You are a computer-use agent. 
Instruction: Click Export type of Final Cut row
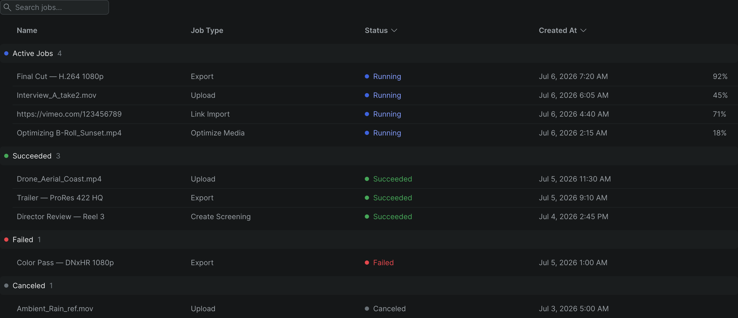202,77
